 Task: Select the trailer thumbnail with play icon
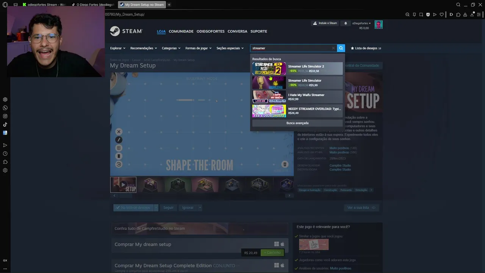123,185
